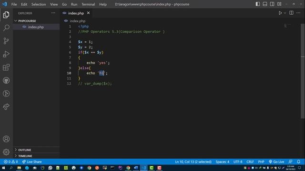Open the Manage gear icon
This screenshot has width=305, height=171.
point(6,152)
